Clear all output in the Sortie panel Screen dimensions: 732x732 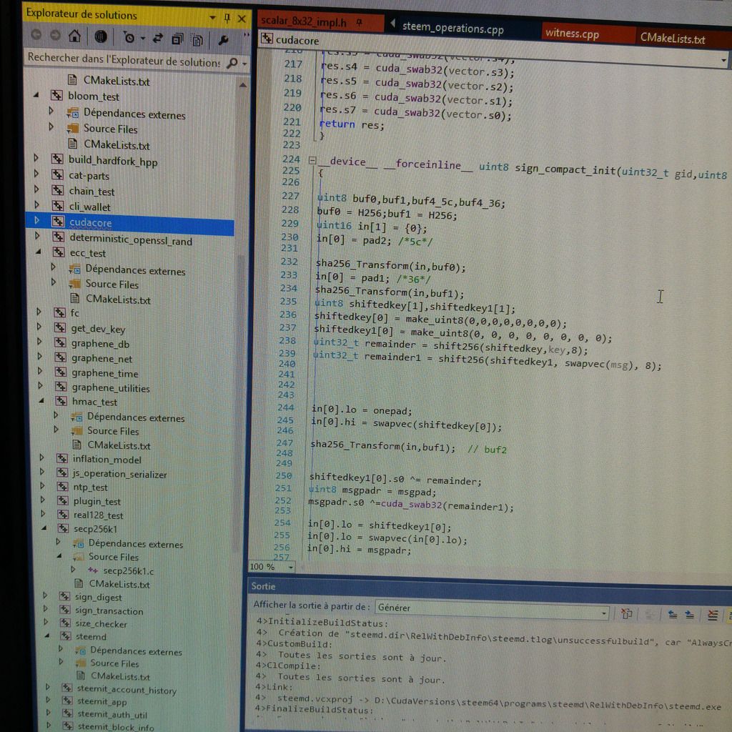pyautogui.click(x=712, y=614)
